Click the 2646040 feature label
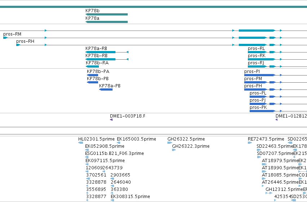 point(120,182)
